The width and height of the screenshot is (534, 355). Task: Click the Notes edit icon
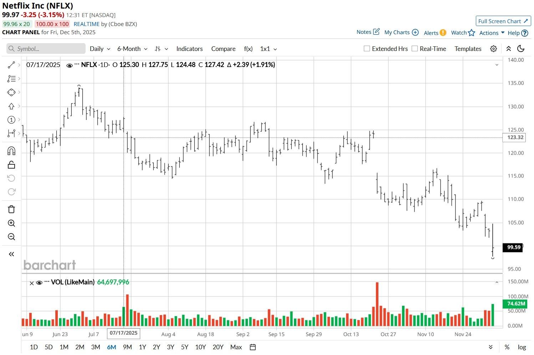point(376,32)
